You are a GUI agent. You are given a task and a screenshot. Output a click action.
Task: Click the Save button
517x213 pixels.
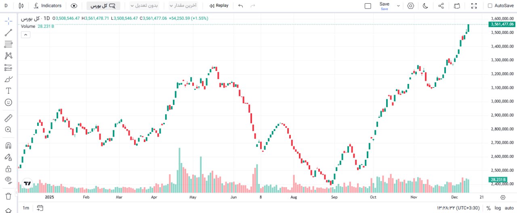coord(384,6)
